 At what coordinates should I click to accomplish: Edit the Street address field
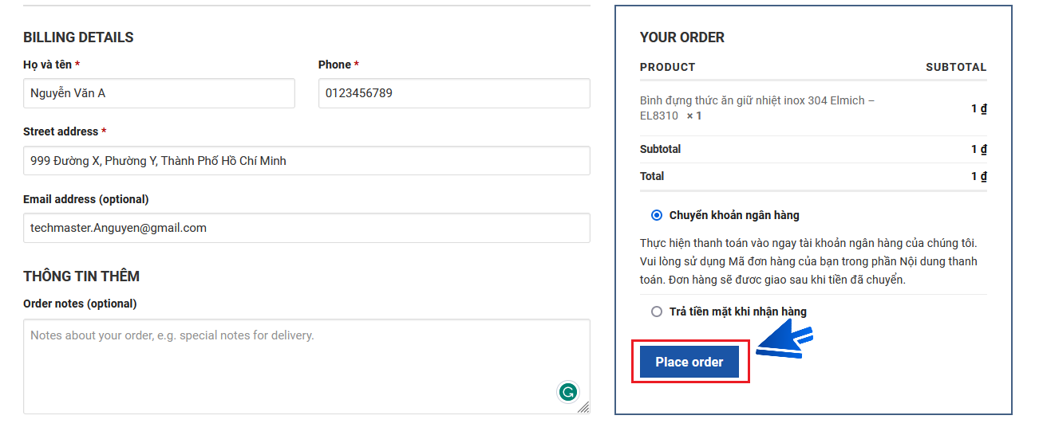pos(306,161)
